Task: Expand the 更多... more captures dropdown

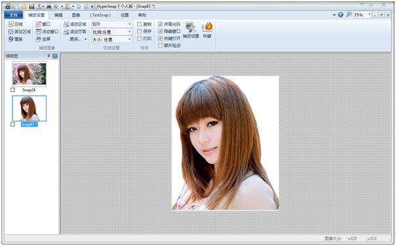Action: coord(78,39)
